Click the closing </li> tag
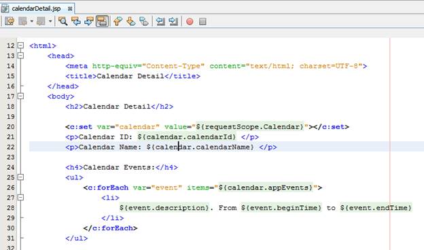 [x=113, y=218]
